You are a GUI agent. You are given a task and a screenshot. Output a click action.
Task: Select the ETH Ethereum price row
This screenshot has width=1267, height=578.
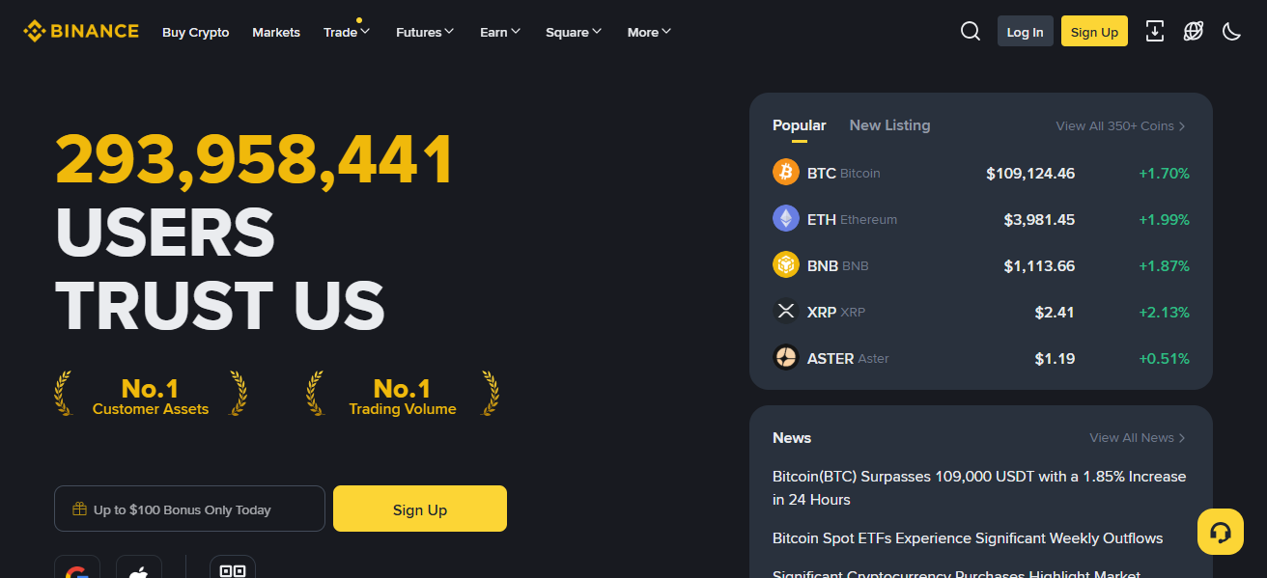[x=981, y=219]
